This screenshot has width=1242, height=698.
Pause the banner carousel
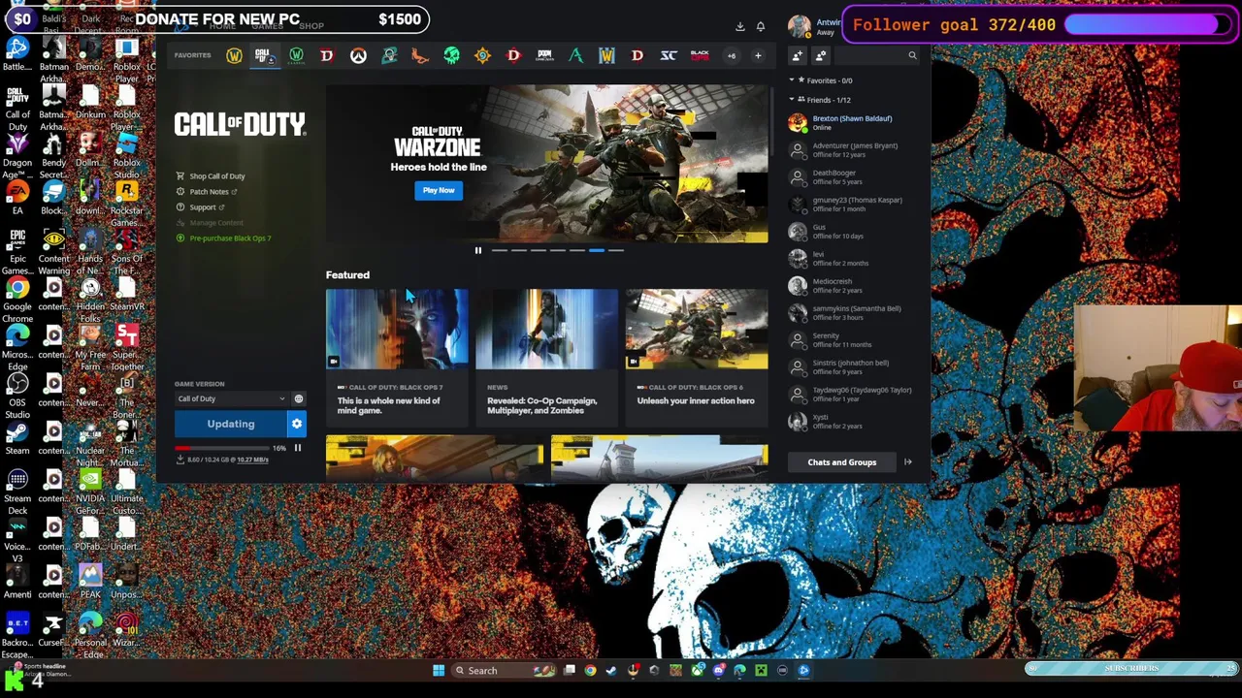click(x=477, y=250)
